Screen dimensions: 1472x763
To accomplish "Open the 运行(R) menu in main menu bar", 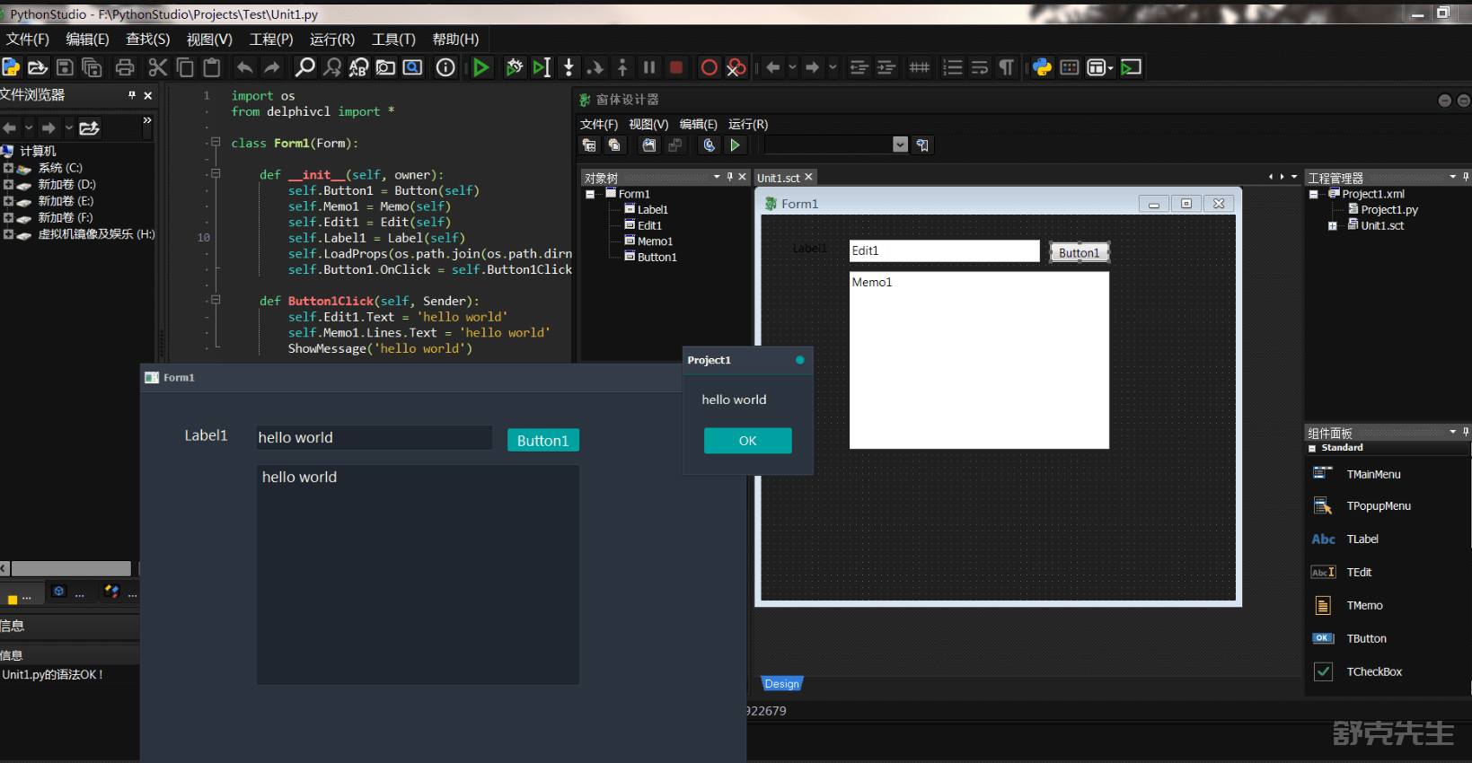I will click(x=332, y=39).
